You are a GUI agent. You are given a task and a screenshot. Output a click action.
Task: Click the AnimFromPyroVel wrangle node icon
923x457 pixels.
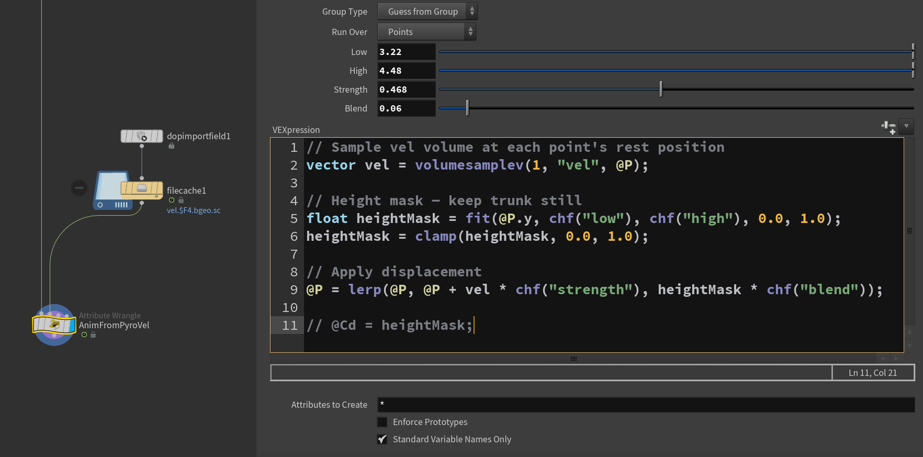pos(54,325)
